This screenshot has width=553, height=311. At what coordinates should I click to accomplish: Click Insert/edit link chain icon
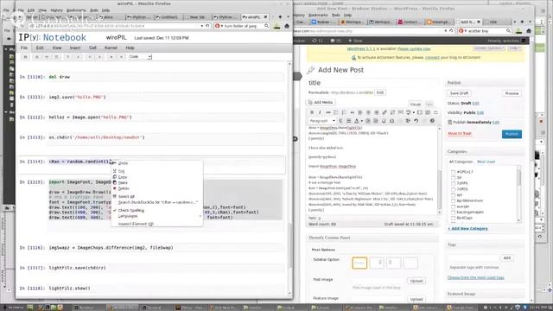click(385, 112)
